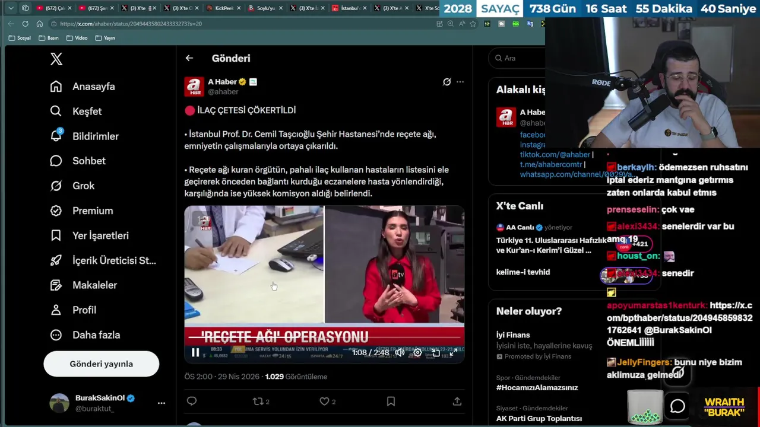Open İyi Finans promoted item
Screen dimensions: 760x427
tap(545, 345)
